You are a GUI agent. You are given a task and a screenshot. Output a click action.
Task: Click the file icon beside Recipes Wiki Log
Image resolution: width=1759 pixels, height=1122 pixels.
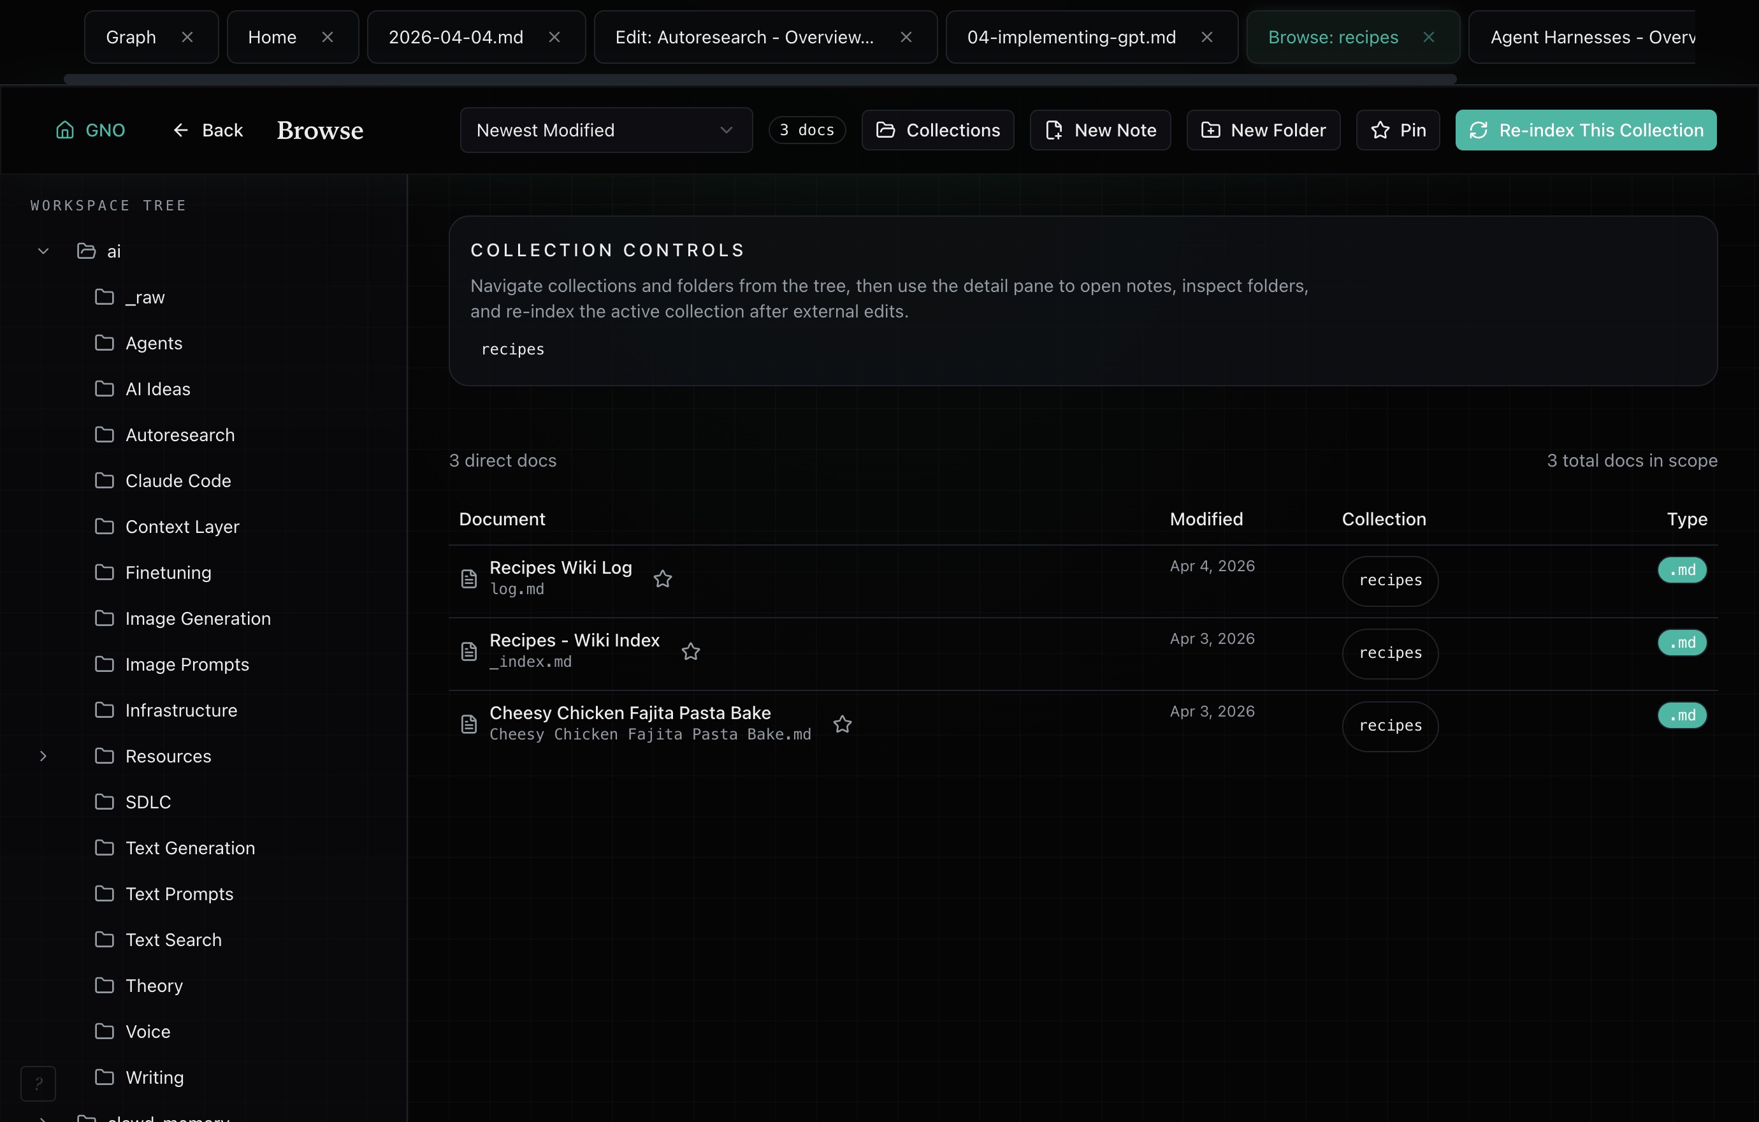click(x=469, y=579)
